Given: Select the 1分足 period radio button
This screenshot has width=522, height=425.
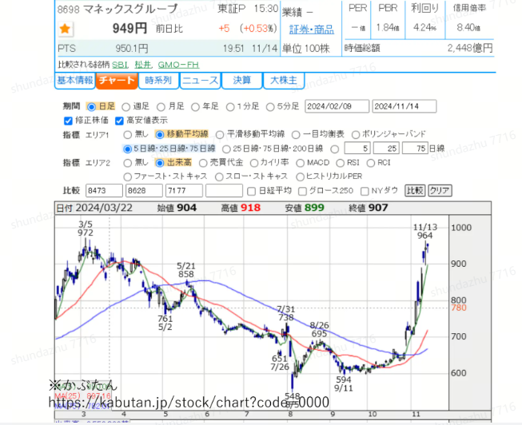Looking at the screenshot, I should tap(230, 107).
